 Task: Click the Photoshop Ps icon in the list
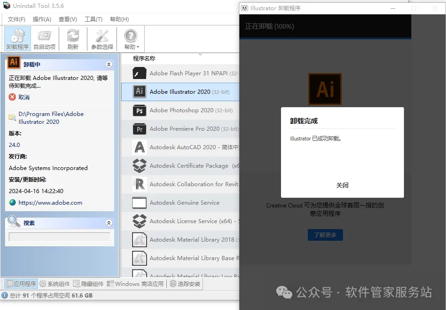(140, 110)
